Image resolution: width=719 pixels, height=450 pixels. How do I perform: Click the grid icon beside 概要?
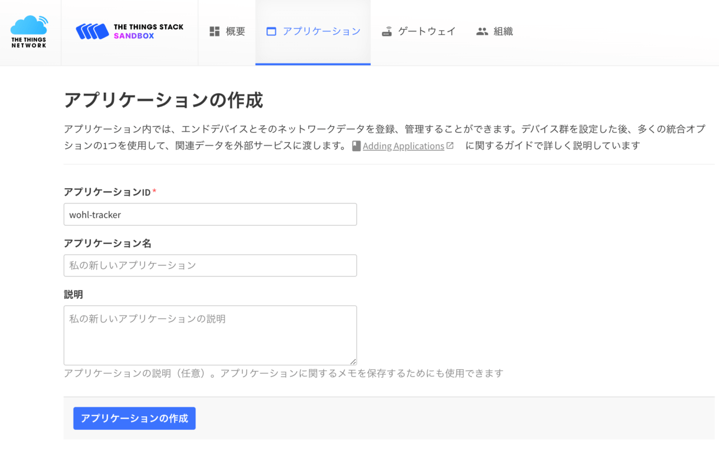click(215, 31)
